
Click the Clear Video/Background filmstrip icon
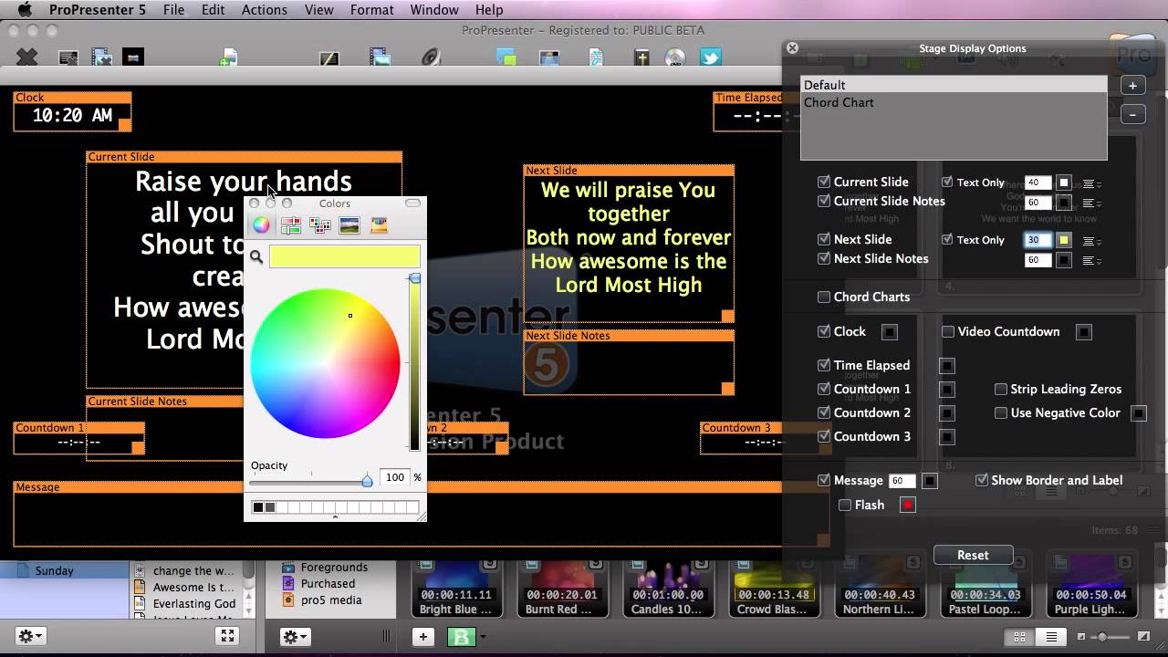click(x=101, y=57)
